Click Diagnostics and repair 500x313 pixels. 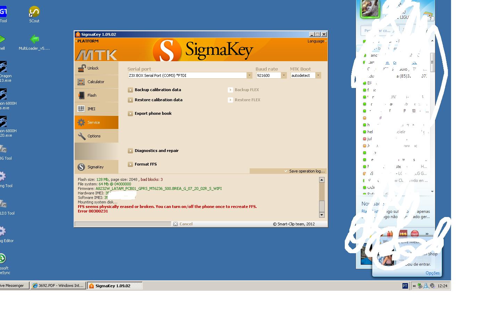point(153,151)
